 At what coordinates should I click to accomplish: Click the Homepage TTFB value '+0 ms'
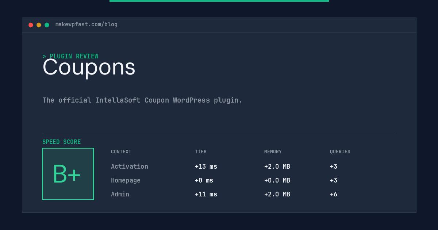204,180
